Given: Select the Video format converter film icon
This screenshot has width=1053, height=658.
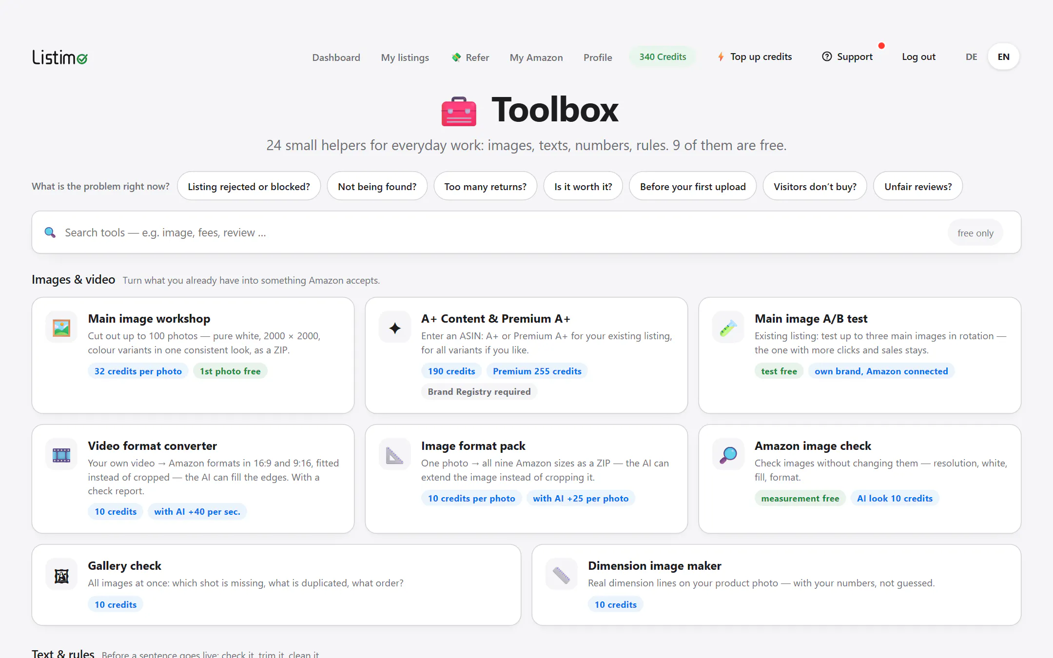Looking at the screenshot, I should (x=61, y=455).
